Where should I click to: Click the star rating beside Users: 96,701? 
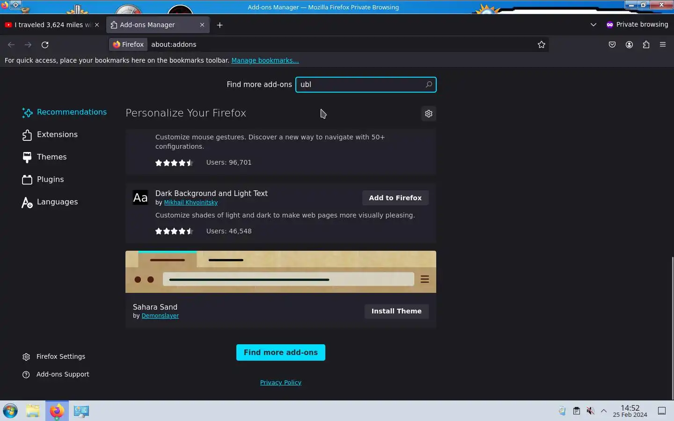tap(174, 163)
